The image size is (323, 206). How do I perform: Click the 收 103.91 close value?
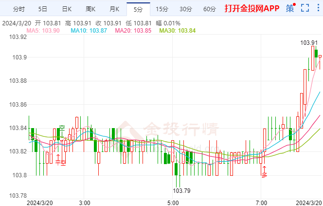[108, 23]
